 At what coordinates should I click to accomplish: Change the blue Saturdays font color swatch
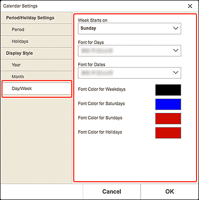(x=168, y=104)
